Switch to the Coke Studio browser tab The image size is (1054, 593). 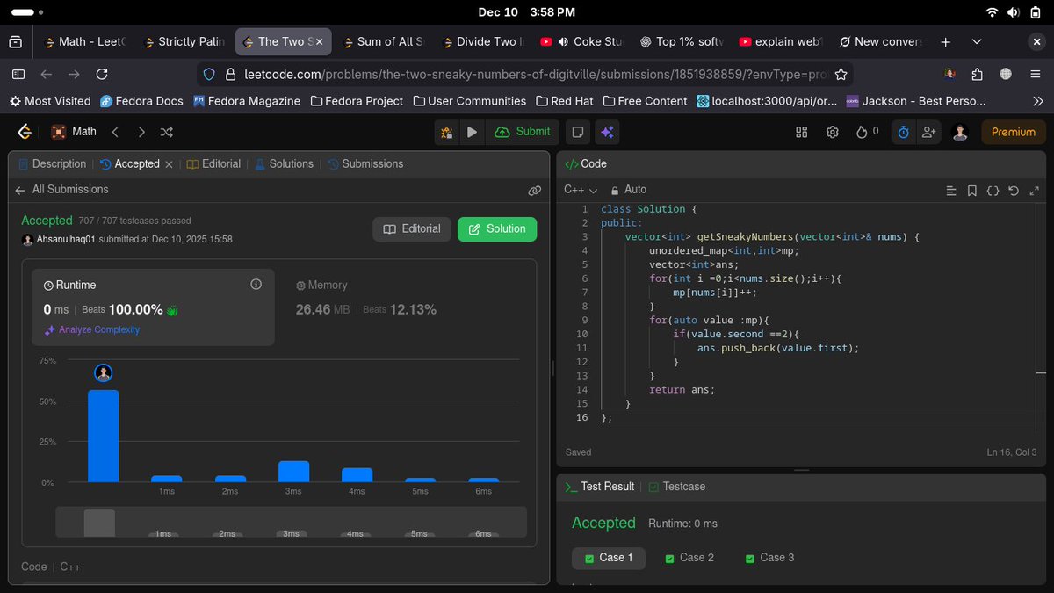(x=581, y=41)
